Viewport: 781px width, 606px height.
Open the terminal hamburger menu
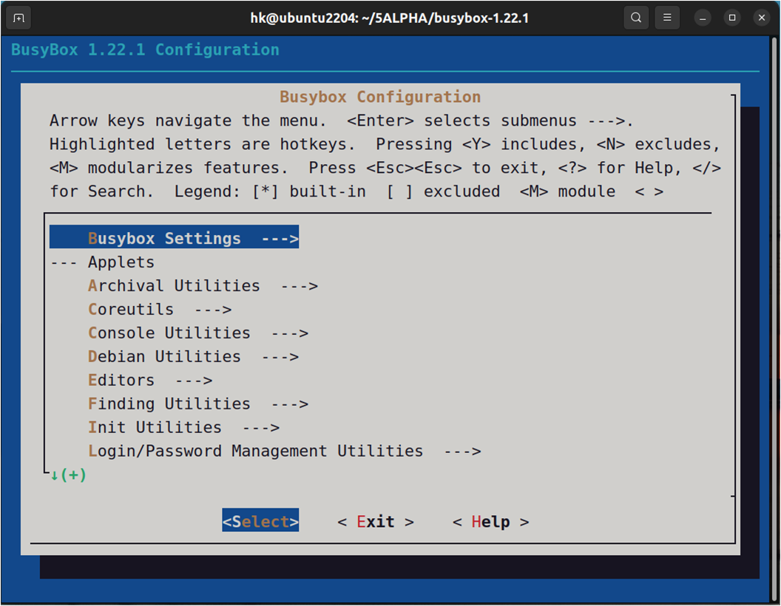pyautogui.click(x=667, y=18)
